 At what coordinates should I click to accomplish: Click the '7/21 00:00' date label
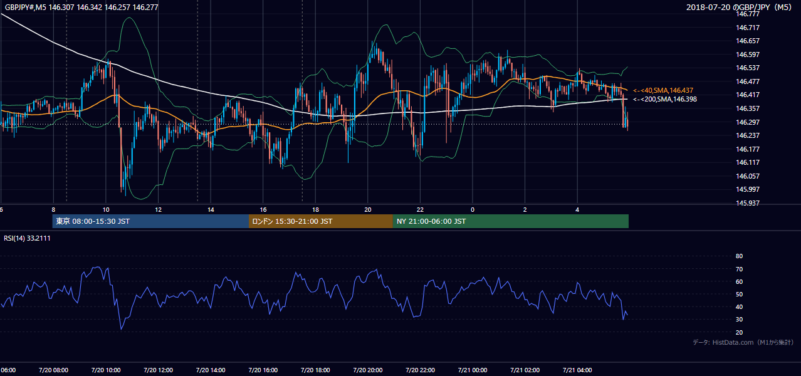click(473, 370)
